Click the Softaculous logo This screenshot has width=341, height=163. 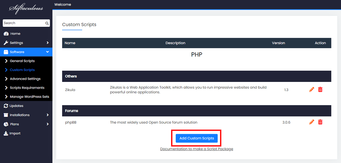point(26,9)
